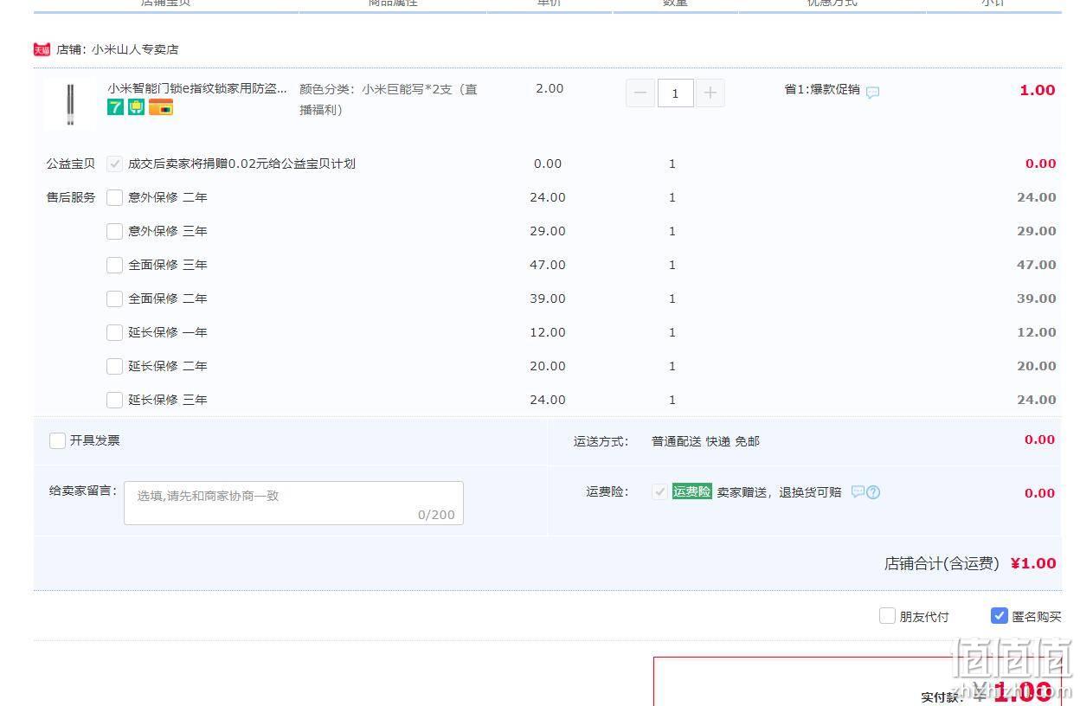
Task: Click the 39.00 subtotal in 全面保修 二年 row
Action: [1037, 298]
